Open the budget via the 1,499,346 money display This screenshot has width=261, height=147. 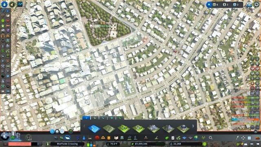point(148,144)
